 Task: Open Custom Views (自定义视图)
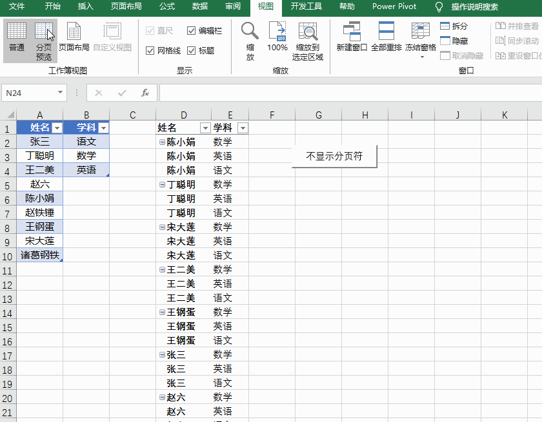point(112,37)
